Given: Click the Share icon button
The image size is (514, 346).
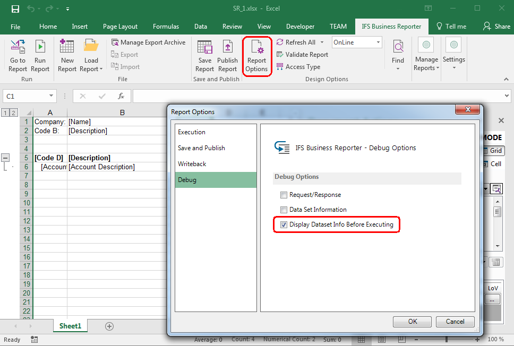Looking at the screenshot, I should [496, 27].
